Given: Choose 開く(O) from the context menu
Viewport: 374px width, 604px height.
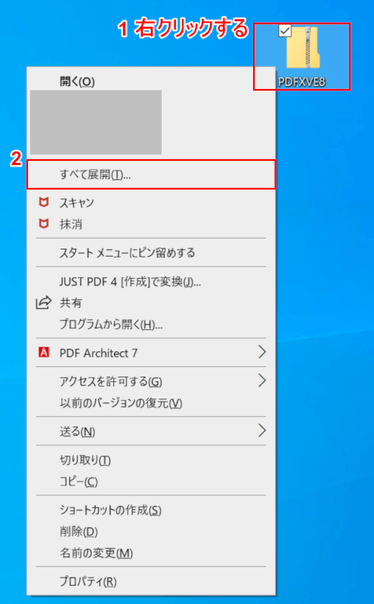Looking at the screenshot, I should (x=151, y=82).
